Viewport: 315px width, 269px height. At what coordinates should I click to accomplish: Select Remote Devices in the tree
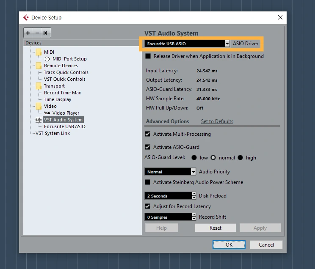pos(61,66)
